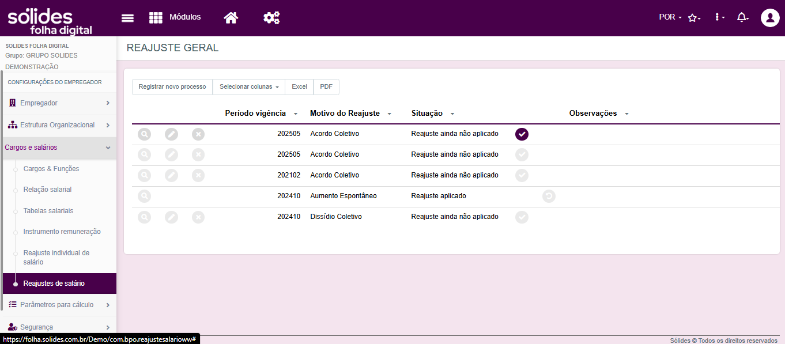Open the Motivo do Reajuste column filter arrow
785x344 pixels.
pyautogui.click(x=390, y=114)
